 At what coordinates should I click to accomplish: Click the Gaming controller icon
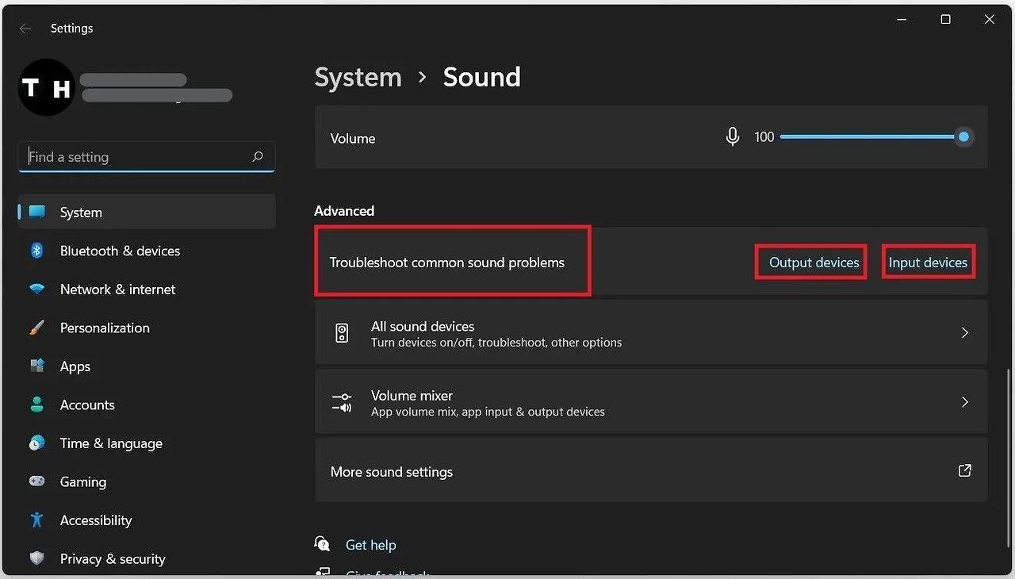[37, 481]
